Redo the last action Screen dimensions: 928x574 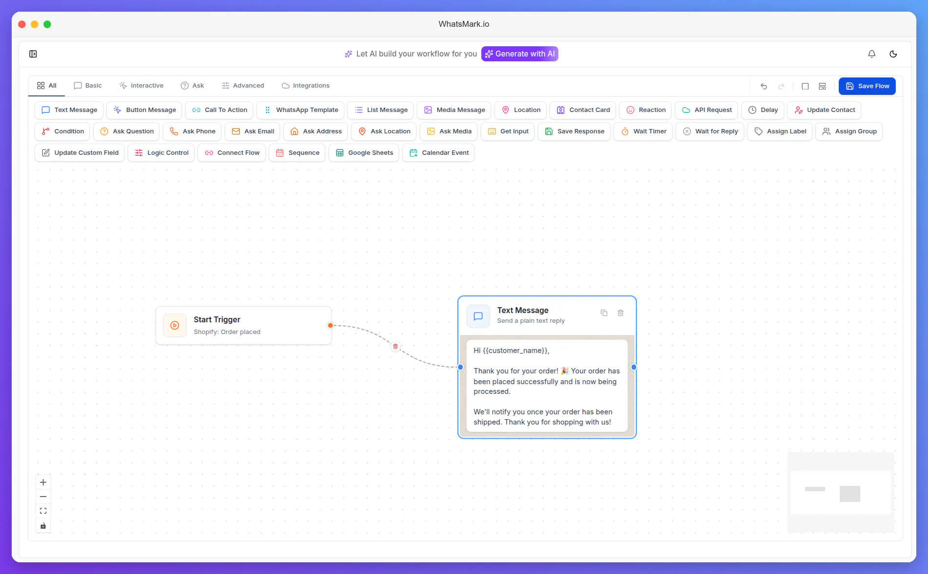tap(781, 86)
